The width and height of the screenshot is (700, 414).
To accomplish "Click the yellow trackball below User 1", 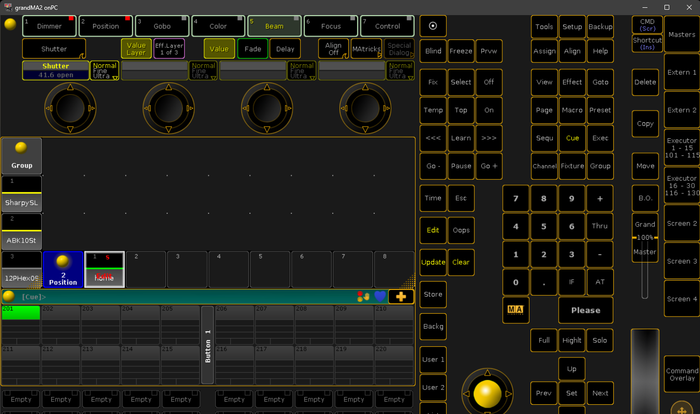I will pyautogui.click(x=487, y=394).
